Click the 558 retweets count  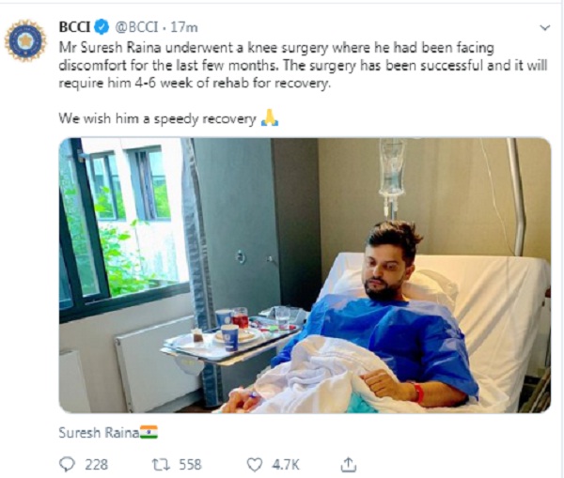(191, 464)
